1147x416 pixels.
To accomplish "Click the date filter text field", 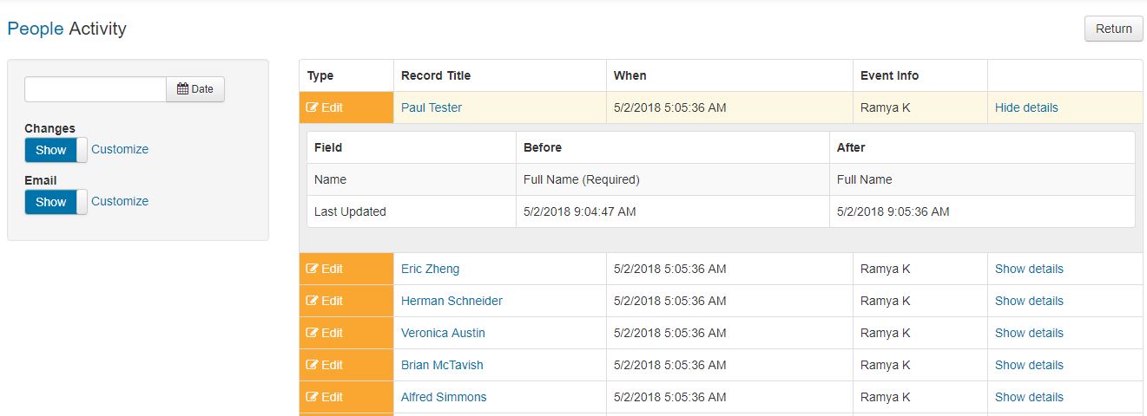I will pos(96,89).
